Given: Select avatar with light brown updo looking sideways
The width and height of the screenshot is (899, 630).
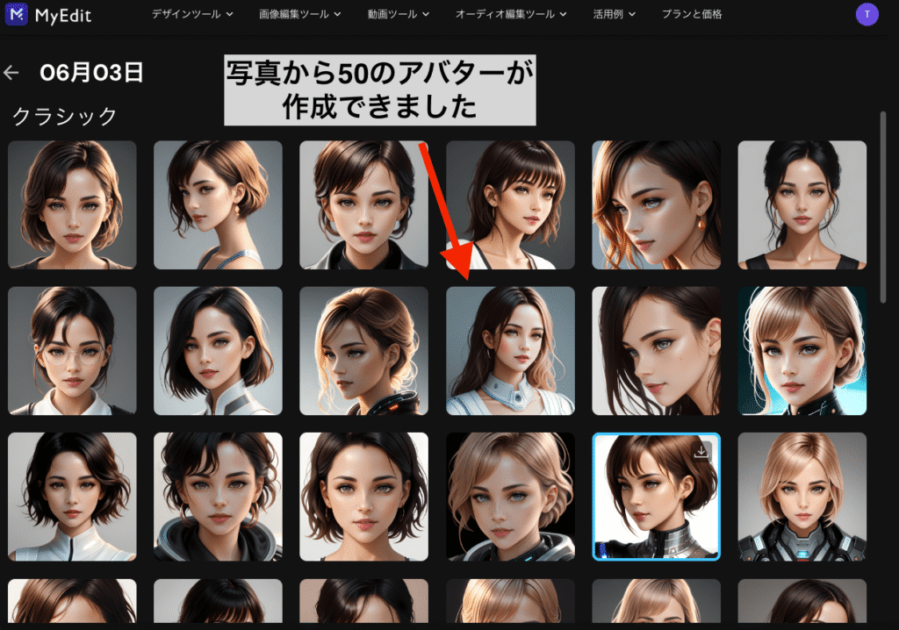Looking at the screenshot, I should 363,351.
